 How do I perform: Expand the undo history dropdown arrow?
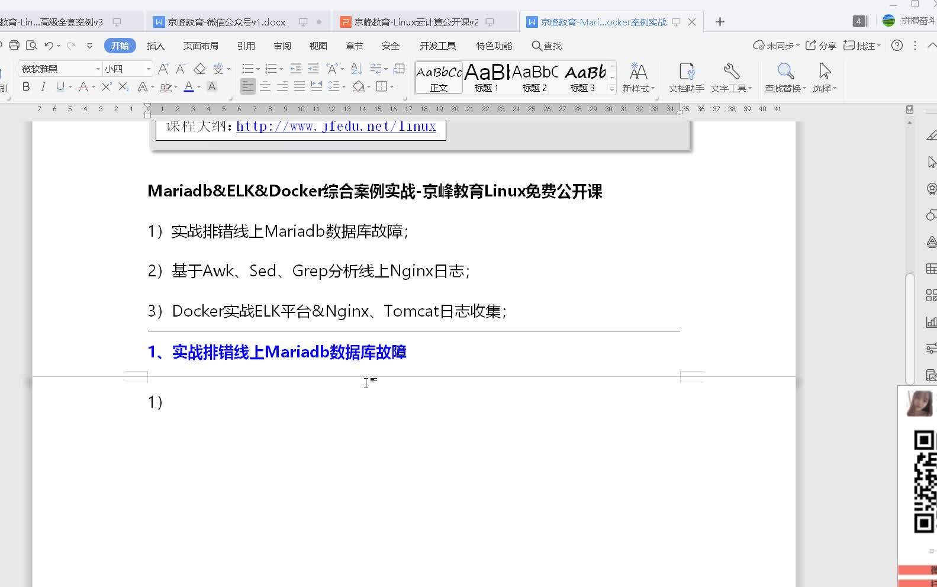tap(59, 46)
